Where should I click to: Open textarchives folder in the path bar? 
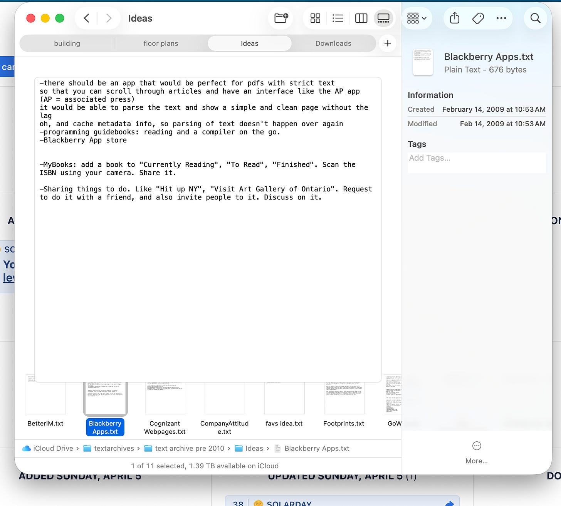pyautogui.click(x=109, y=448)
